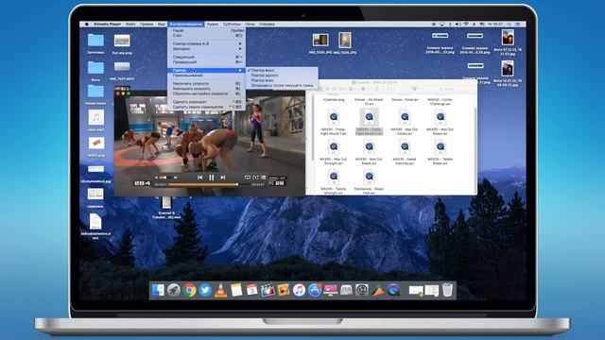
Task: Adjust the orange playback progress bar
Action: [x=209, y=185]
